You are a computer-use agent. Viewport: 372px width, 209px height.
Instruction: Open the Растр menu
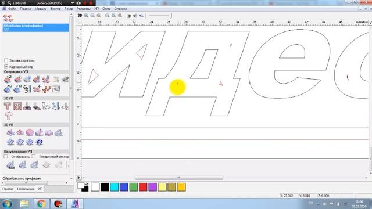tap(69, 9)
